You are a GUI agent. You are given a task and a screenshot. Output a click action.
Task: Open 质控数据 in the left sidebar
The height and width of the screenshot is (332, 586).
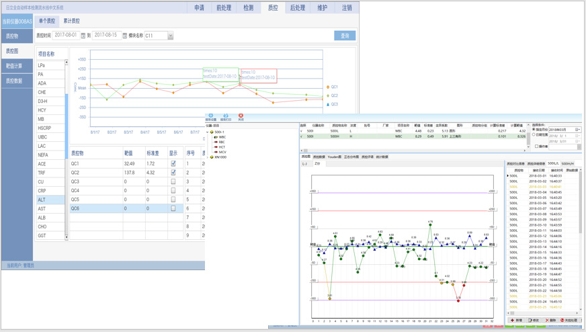(x=17, y=81)
